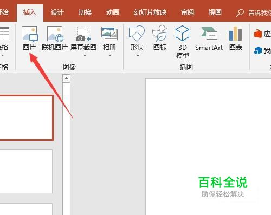Click the search magnifier icon
The image size is (271, 215).
[x=240, y=13]
